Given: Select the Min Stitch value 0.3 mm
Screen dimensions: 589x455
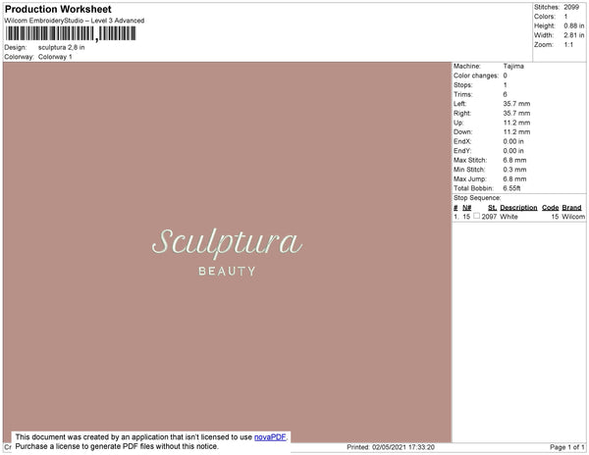Looking at the screenshot, I should pyautogui.click(x=515, y=170).
